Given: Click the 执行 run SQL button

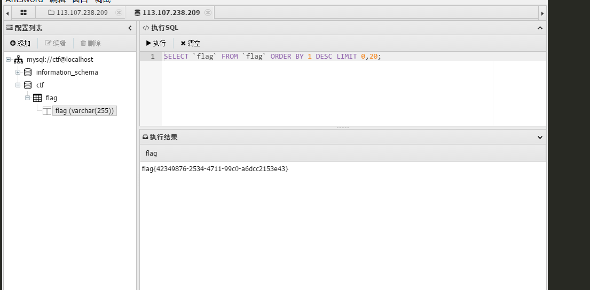Looking at the screenshot, I should pyautogui.click(x=156, y=43).
